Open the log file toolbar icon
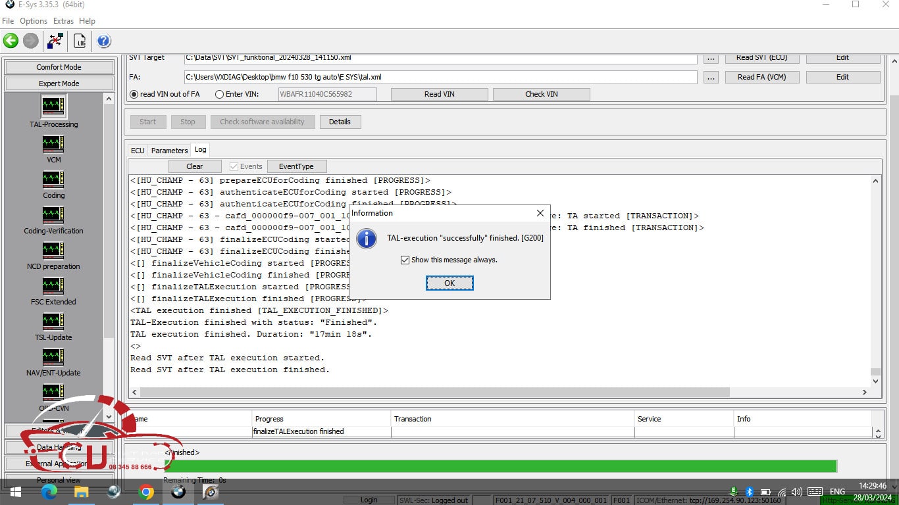899x505 pixels. tap(80, 41)
